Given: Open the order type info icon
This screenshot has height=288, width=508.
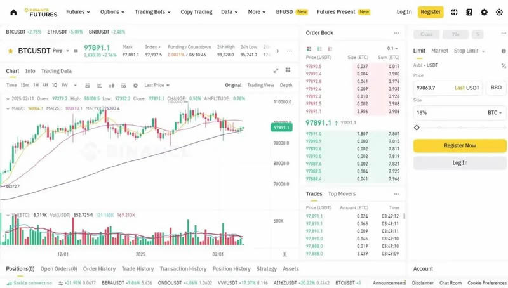Looking at the screenshot, I should coord(504,51).
